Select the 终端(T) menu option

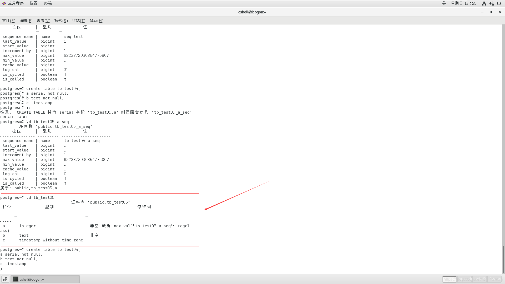78,21
